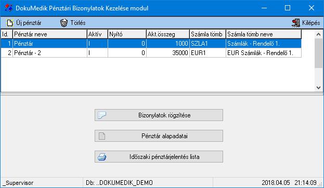
Task: Click the Nyitó column header
Action: (x=127, y=34)
